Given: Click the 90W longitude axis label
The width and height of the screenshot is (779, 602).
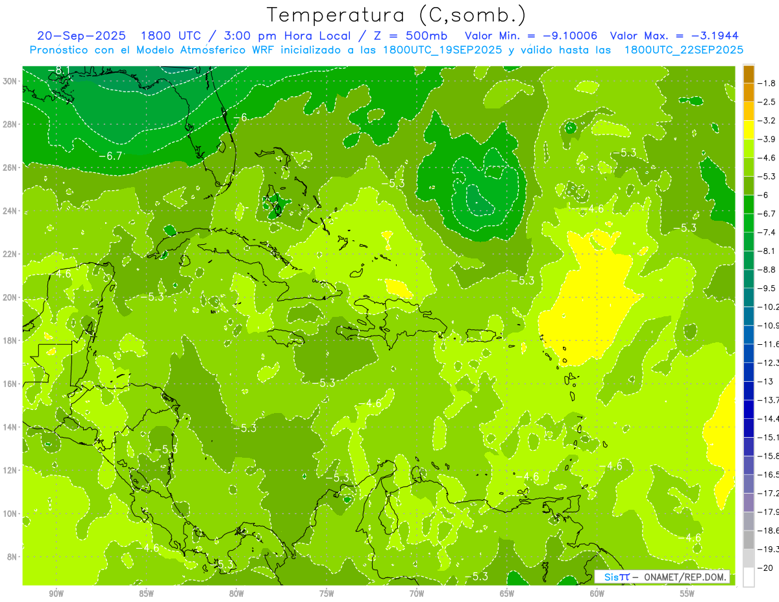Looking at the screenshot, I should pos(56,593).
